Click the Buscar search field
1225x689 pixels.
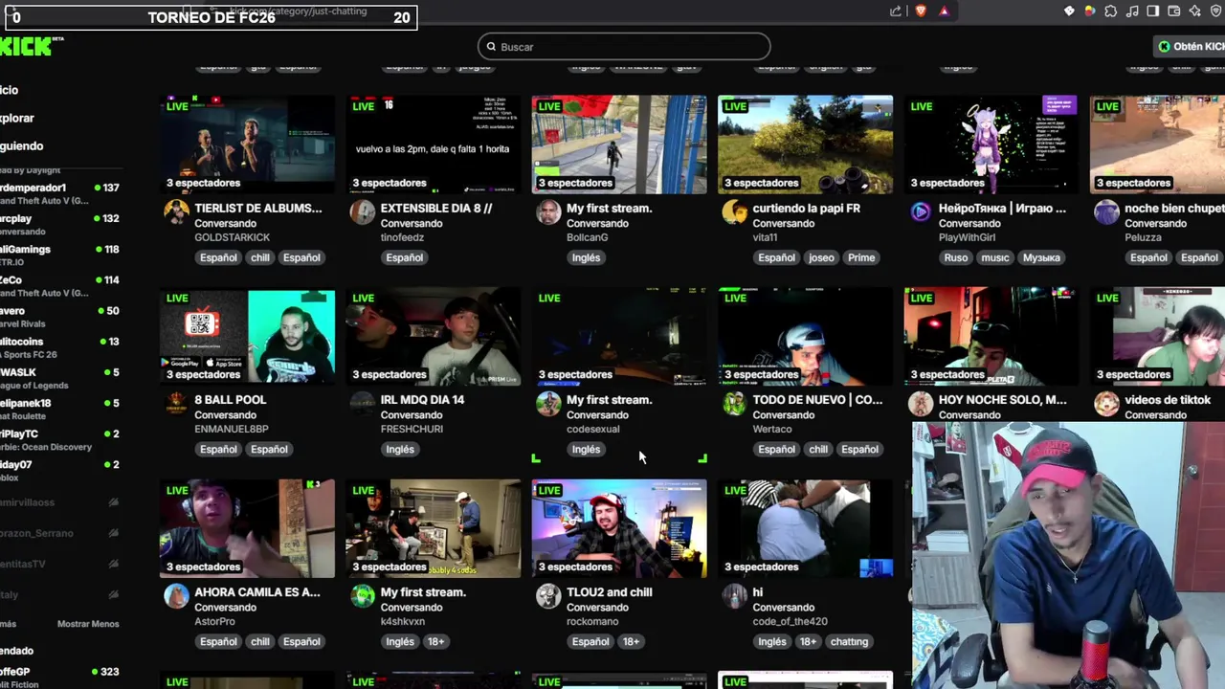(x=624, y=46)
